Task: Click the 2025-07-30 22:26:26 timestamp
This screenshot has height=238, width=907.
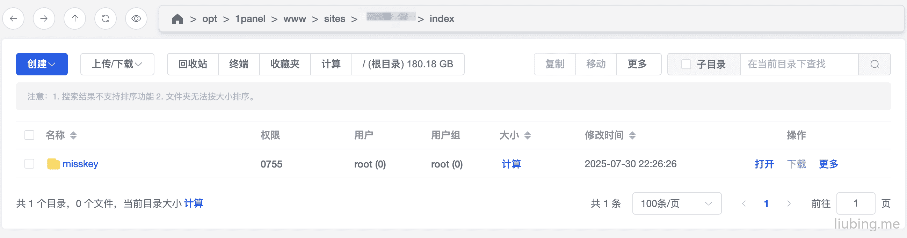Action: pos(631,164)
